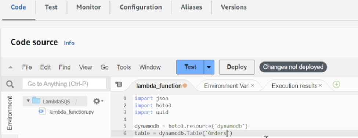Click the 'import boto3' code line
358x138 pixels.
[x=153, y=106]
